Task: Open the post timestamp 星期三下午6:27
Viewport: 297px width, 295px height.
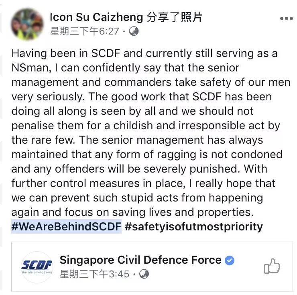Action: click(84, 31)
